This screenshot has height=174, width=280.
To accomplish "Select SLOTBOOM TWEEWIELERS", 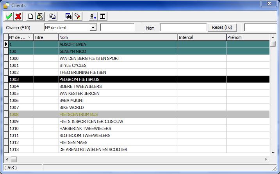I will click(139, 135).
